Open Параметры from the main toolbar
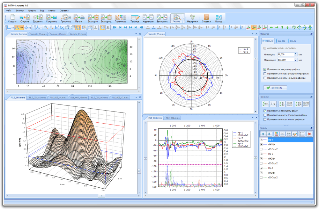Viewport: 319px width, 209px height. (120, 18)
